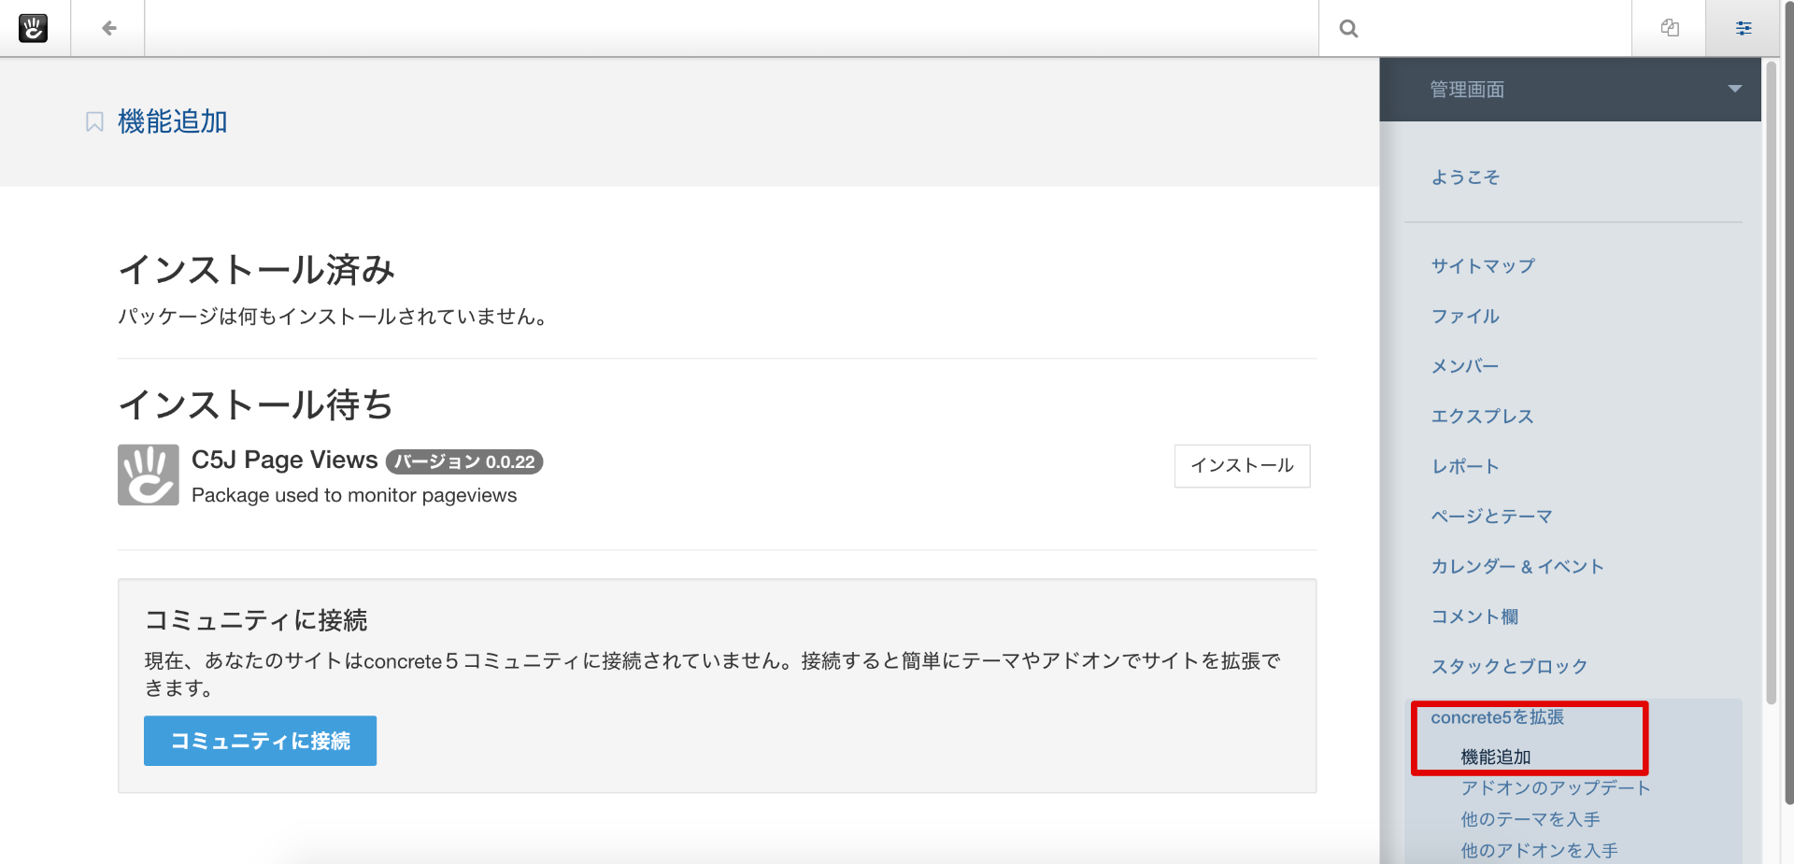Toggle the dashboard sliders panel icon

pos(1744,28)
